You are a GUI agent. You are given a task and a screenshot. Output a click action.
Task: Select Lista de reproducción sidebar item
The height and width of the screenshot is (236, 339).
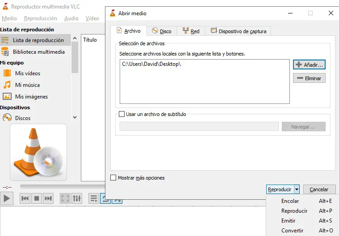(35, 40)
